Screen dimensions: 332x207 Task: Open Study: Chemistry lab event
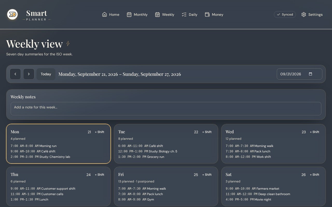(x=40, y=157)
